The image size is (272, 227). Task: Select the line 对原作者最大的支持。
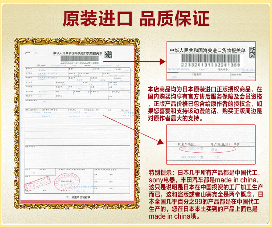click(x=175, y=118)
